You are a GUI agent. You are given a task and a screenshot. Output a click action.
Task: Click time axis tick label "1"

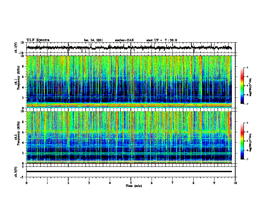47,183
